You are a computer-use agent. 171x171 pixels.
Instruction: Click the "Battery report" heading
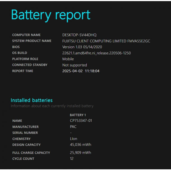[x=51, y=16]
